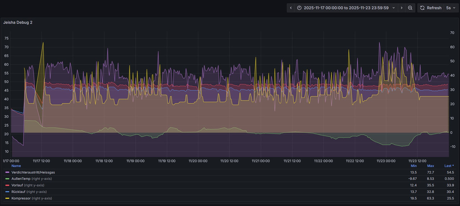This screenshot has height=206, width=460.
Task: Toggle Rücklauf series visibility in legend
Action: (19, 192)
